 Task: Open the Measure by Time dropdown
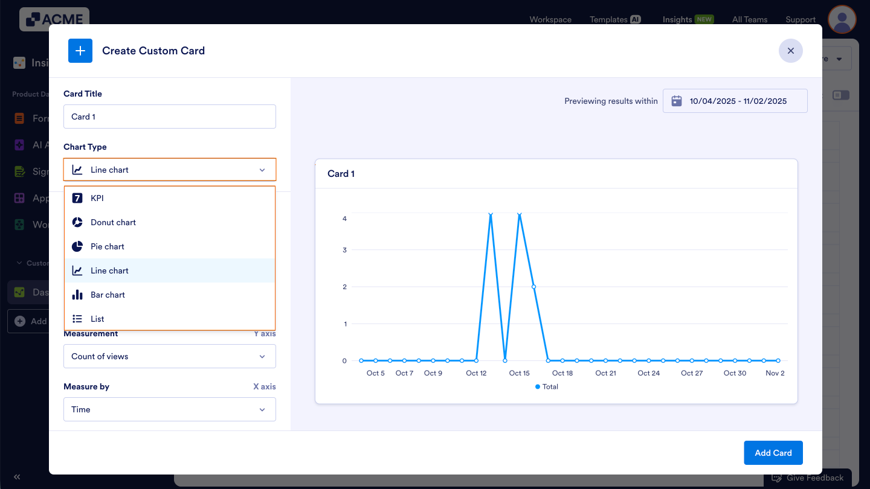pos(169,409)
